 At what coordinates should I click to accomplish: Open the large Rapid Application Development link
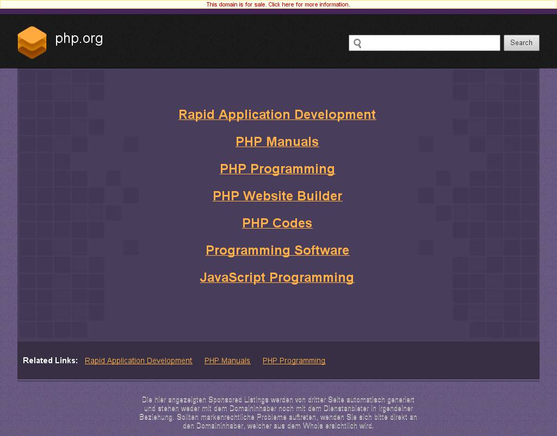[x=277, y=115]
